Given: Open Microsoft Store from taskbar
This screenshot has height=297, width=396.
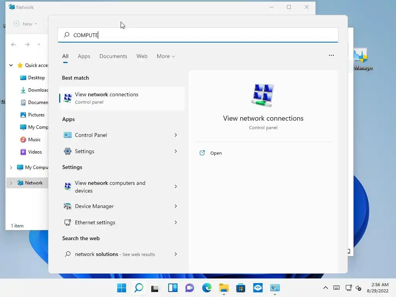Looking at the screenshot, I should point(241,288).
